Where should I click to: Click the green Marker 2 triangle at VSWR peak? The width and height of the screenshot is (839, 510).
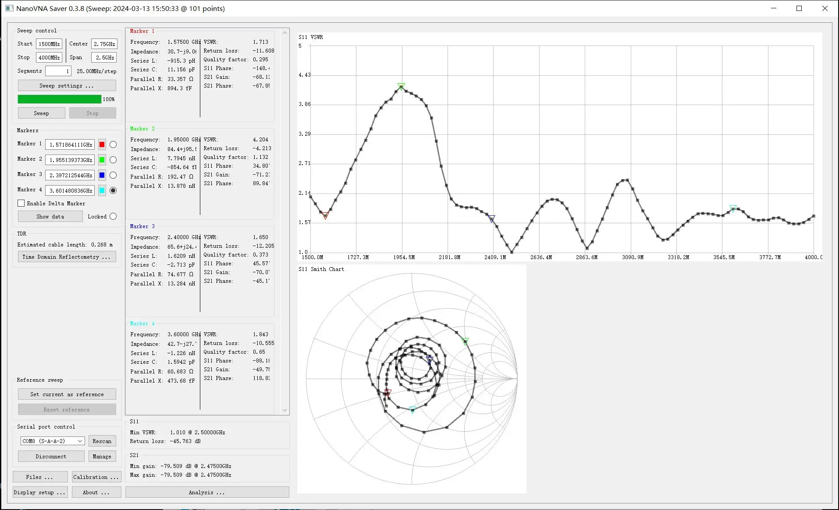pyautogui.click(x=401, y=86)
